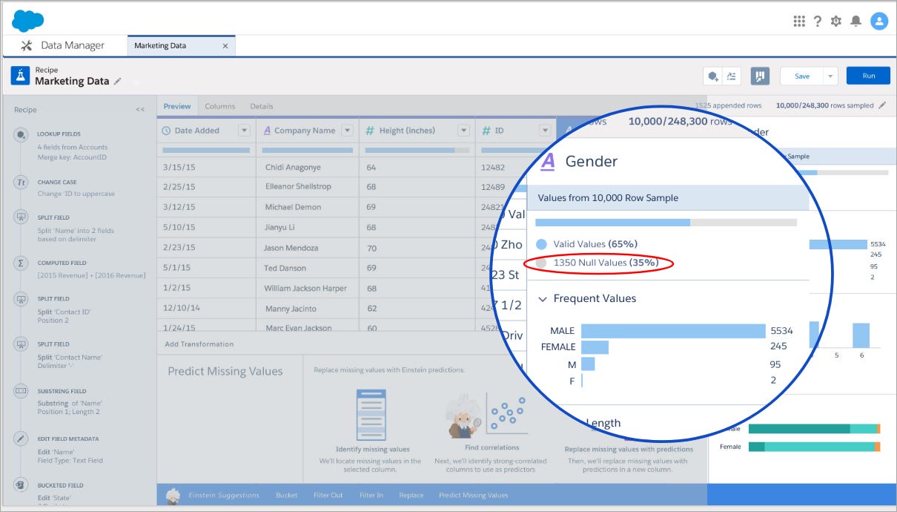Open the Save options dropdown arrow

coord(830,76)
